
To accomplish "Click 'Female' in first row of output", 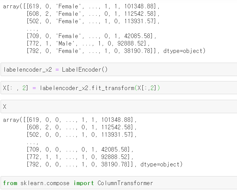I will click(x=68, y=6).
